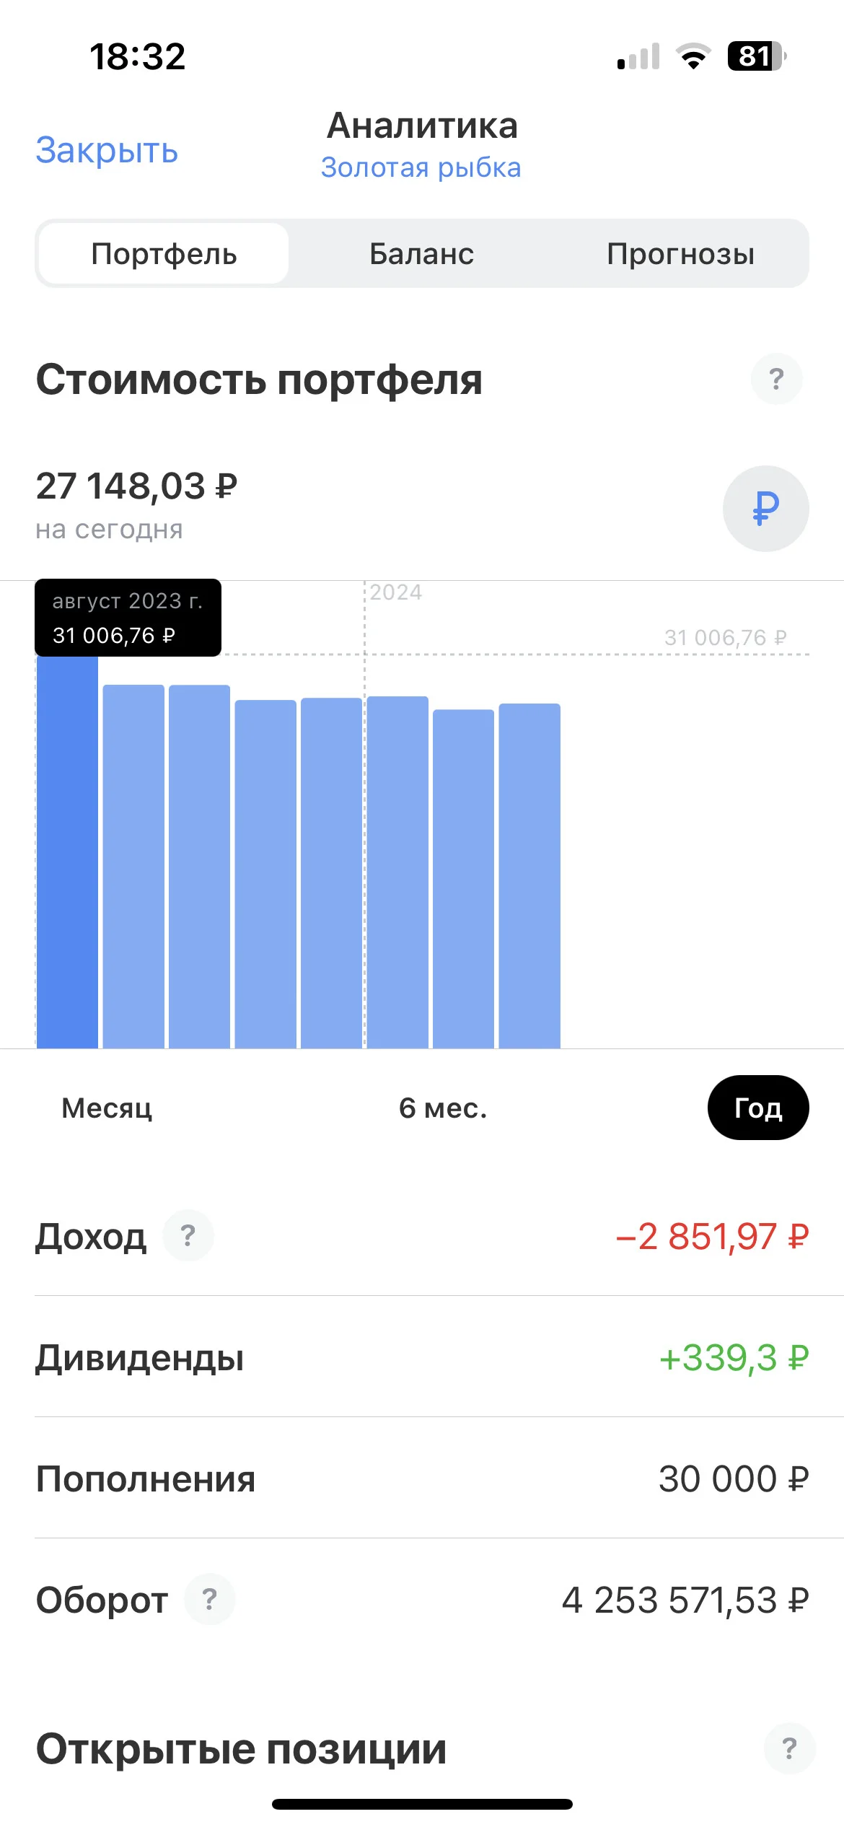844x1827 pixels.
Task: Select the Год chart period
Action: tap(758, 1108)
